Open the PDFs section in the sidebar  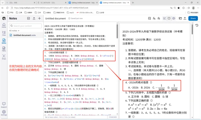click(4, 49)
